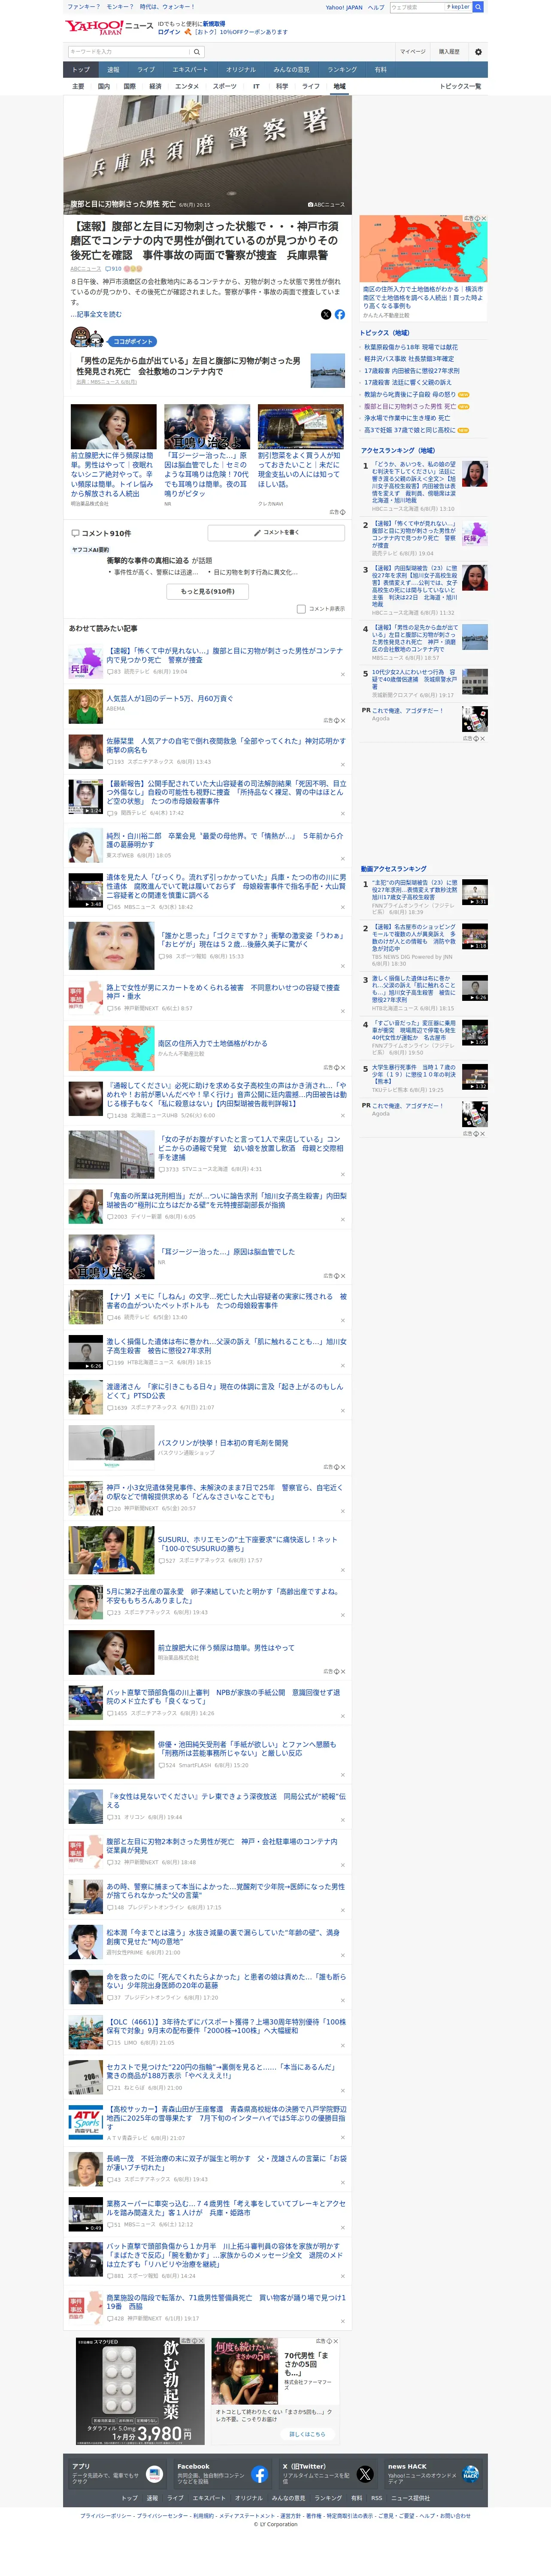This screenshot has height=2576, width=551.
Task: Open the 【高校サッカー】青森山田 article
Action: point(226,2118)
